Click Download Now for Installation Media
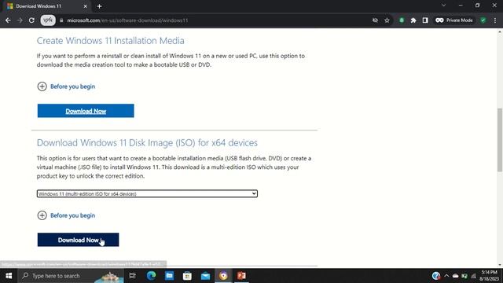Image resolution: width=503 pixels, height=283 pixels. [86, 111]
